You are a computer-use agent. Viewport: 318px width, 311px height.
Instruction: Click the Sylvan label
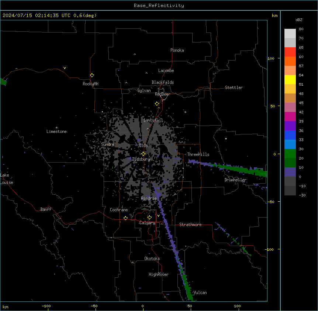(x=144, y=90)
